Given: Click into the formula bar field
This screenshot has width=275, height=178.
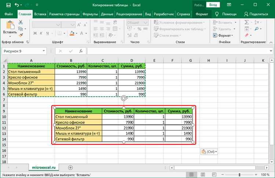Looking at the screenshot, I should coord(178,51).
